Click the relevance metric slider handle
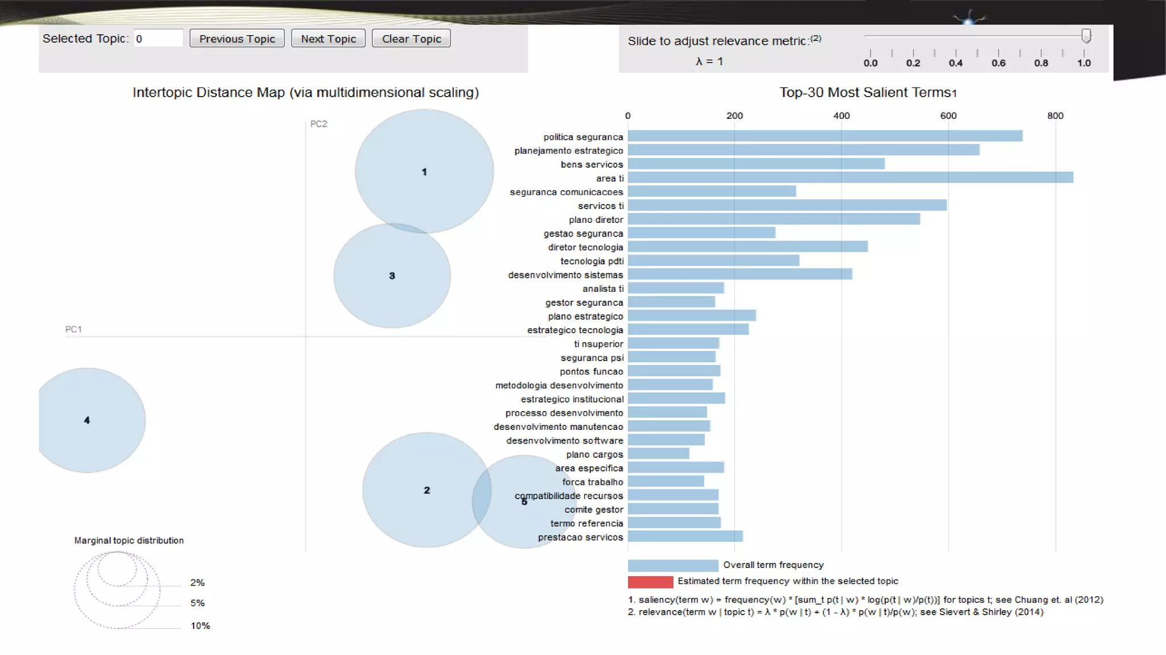 1086,36
